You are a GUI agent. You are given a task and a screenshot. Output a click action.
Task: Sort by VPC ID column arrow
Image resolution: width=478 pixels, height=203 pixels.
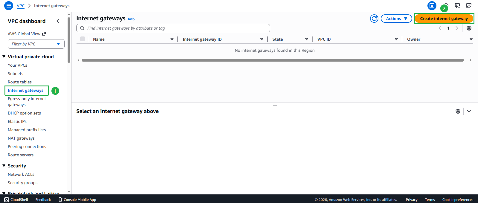click(396, 39)
